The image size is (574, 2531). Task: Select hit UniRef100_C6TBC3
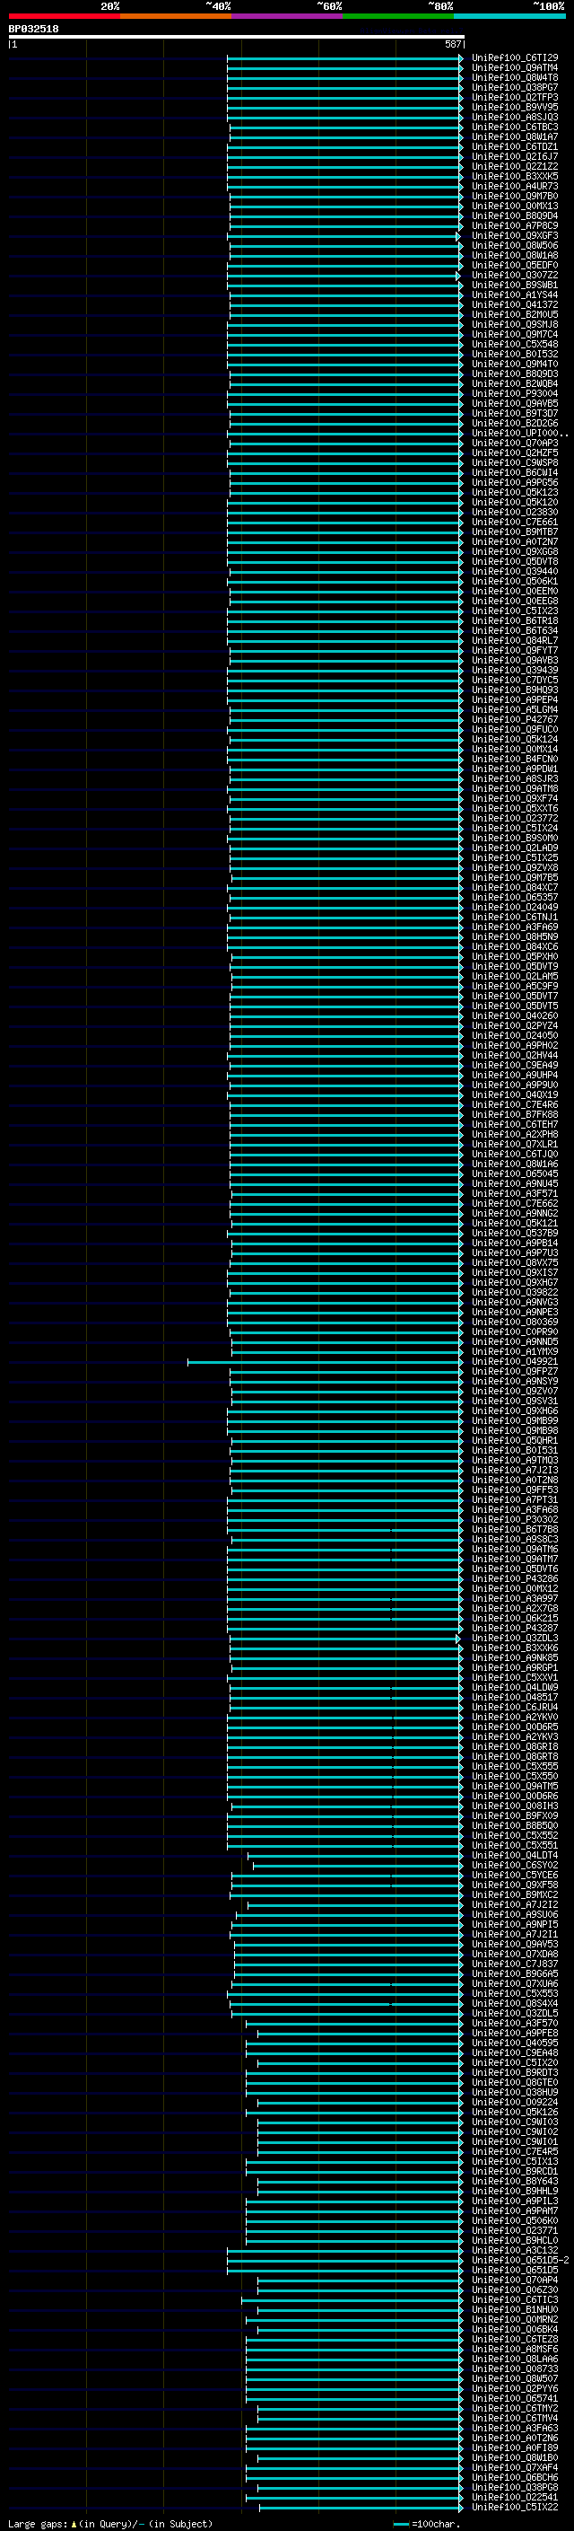tap(514, 127)
